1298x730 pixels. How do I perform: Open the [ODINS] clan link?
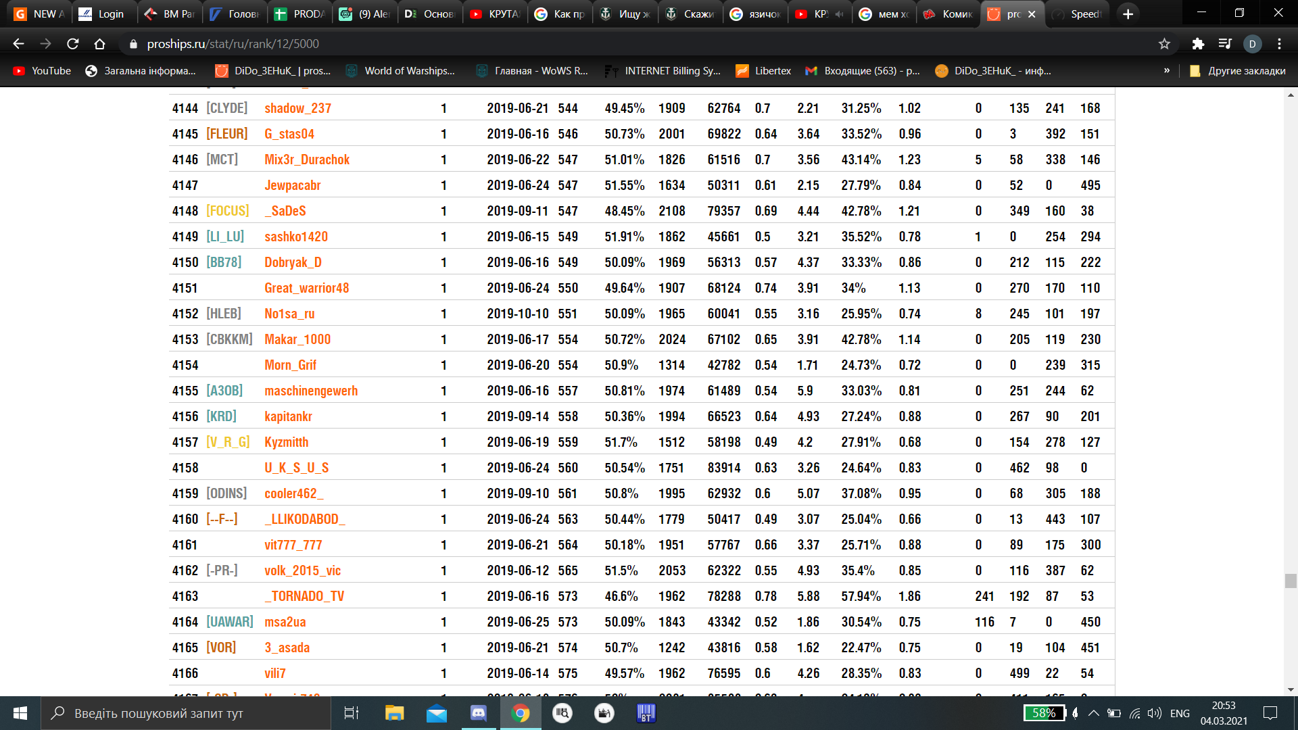coord(226,493)
